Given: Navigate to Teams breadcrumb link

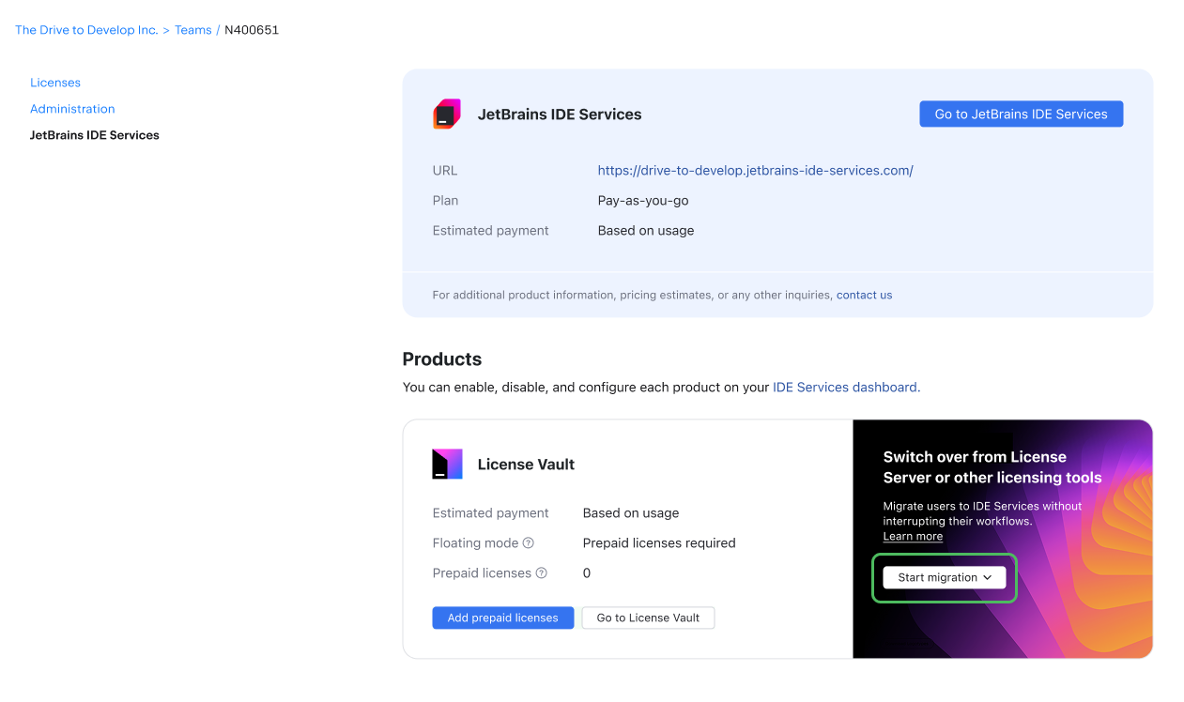Looking at the screenshot, I should click(192, 30).
